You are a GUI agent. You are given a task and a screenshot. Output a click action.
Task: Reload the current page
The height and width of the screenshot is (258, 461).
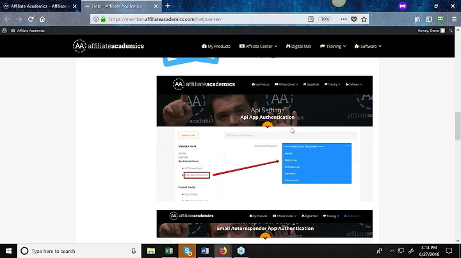[31, 19]
